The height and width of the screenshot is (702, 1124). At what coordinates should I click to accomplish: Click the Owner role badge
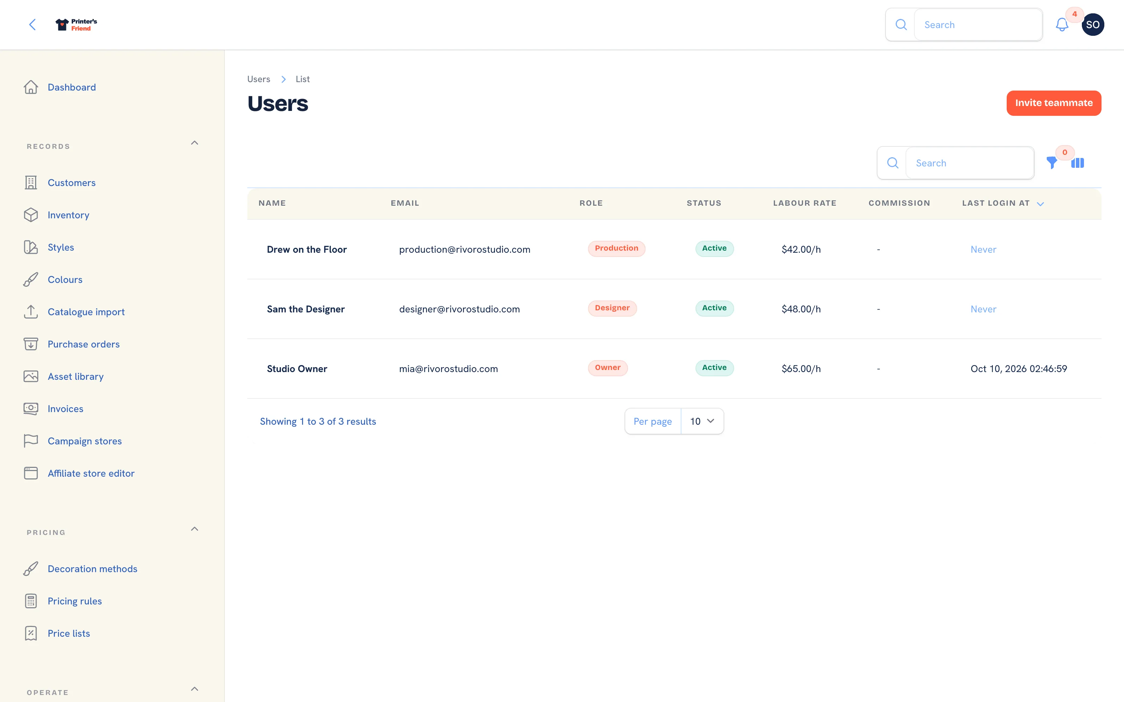coord(608,368)
